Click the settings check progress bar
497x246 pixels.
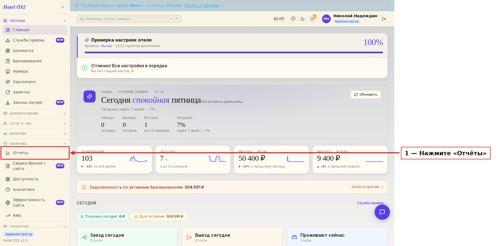point(234,52)
